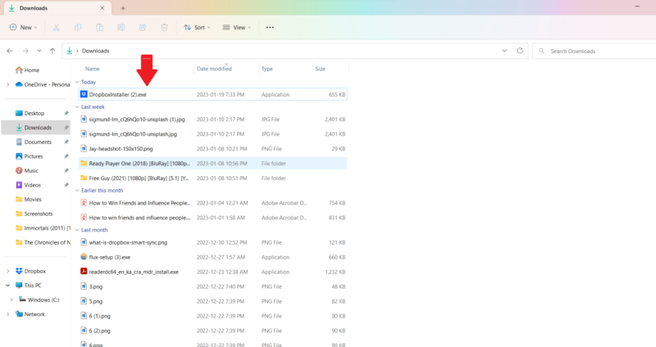Refresh the Downloads folder view
Image resolution: width=656 pixels, height=347 pixels.
click(x=520, y=51)
